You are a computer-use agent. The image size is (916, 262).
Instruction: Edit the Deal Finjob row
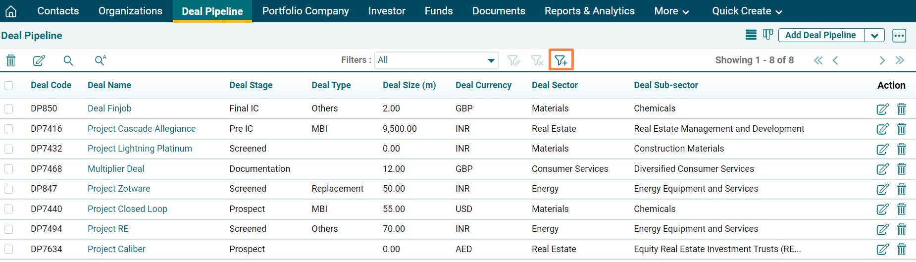click(882, 109)
